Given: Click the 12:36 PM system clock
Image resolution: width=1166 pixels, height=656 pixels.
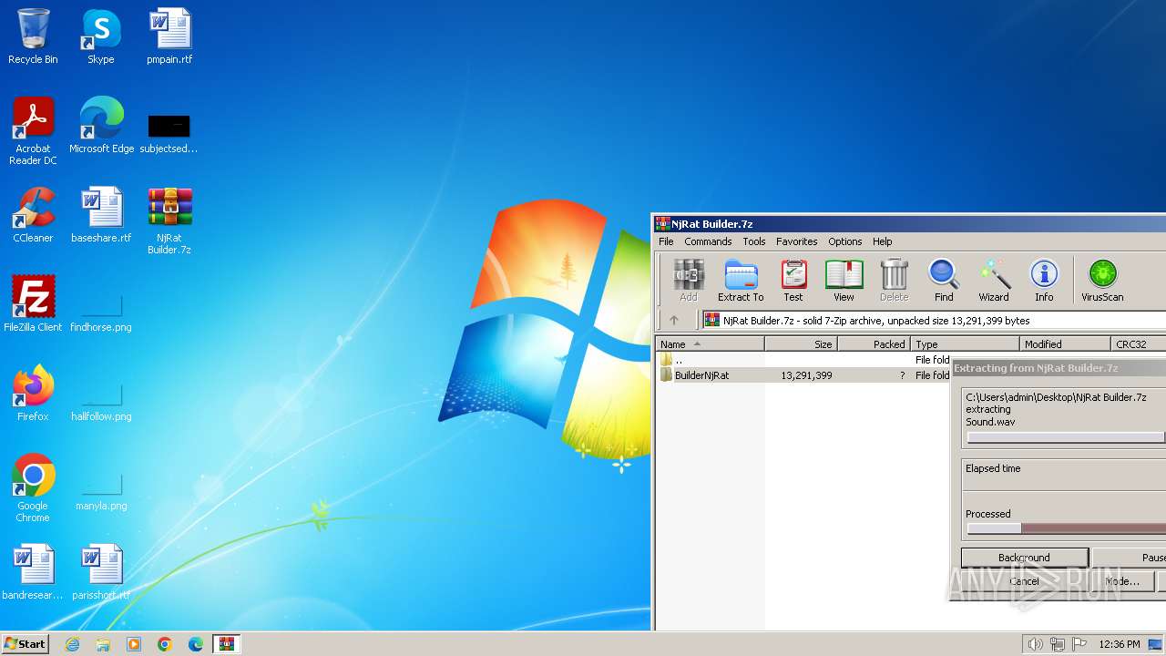Looking at the screenshot, I should tap(1120, 644).
